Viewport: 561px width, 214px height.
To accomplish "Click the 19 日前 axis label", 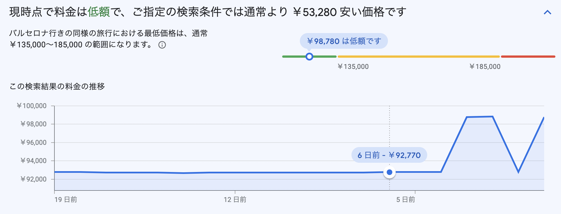I will point(66,199).
